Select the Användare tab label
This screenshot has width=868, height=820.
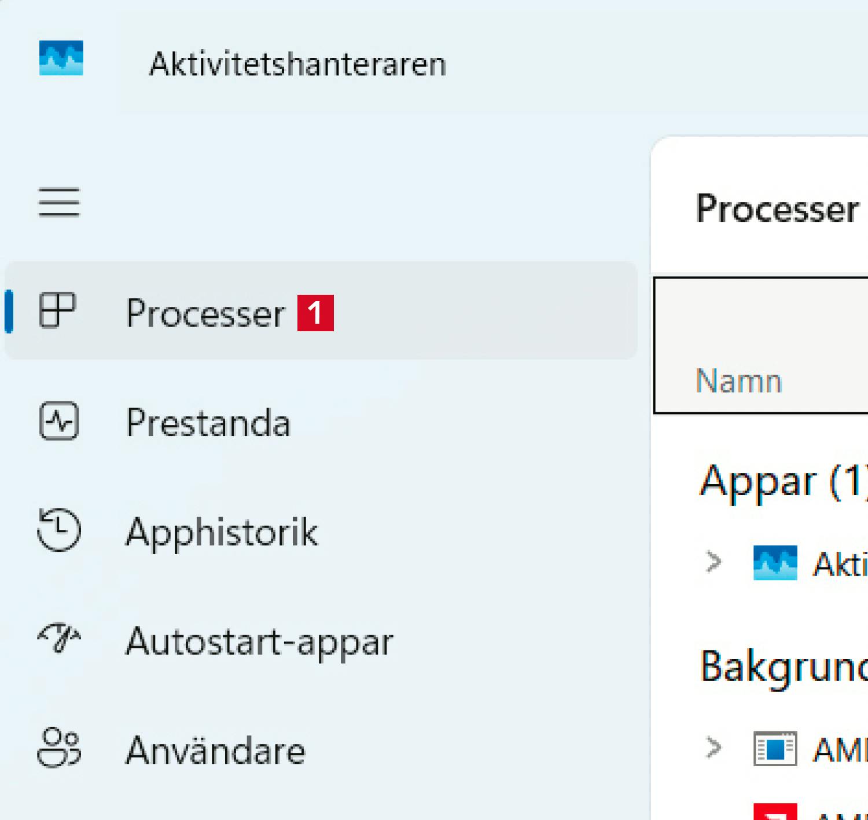pyautogui.click(x=215, y=751)
